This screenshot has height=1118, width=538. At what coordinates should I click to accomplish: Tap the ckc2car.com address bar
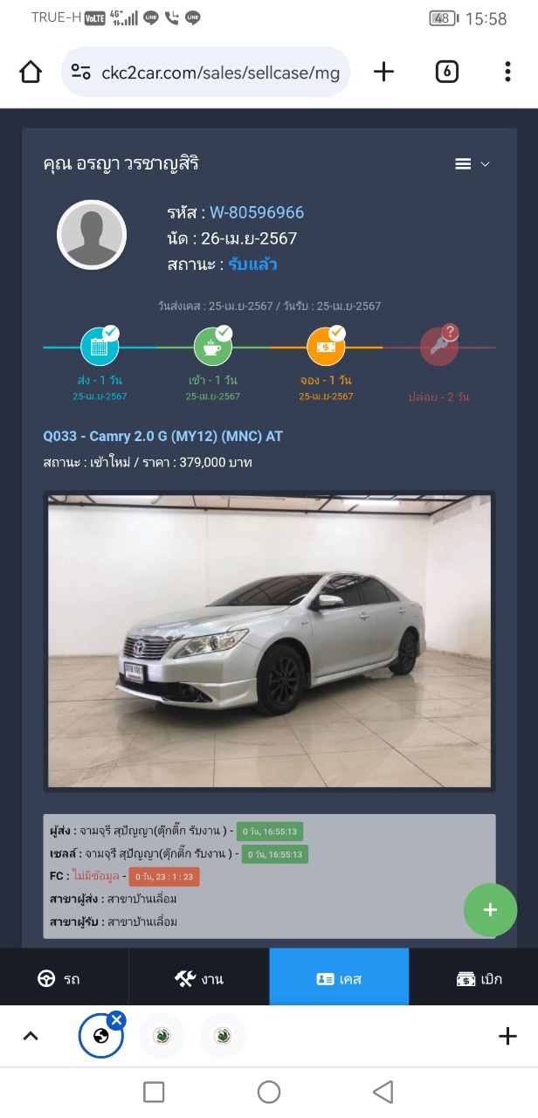[206, 72]
